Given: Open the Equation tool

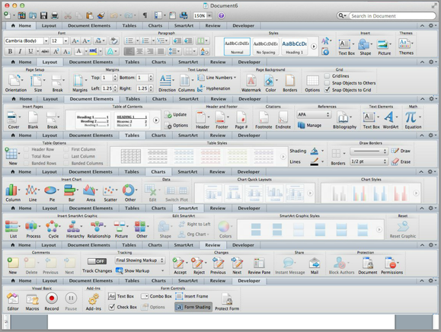Looking at the screenshot, I should click(411, 117).
